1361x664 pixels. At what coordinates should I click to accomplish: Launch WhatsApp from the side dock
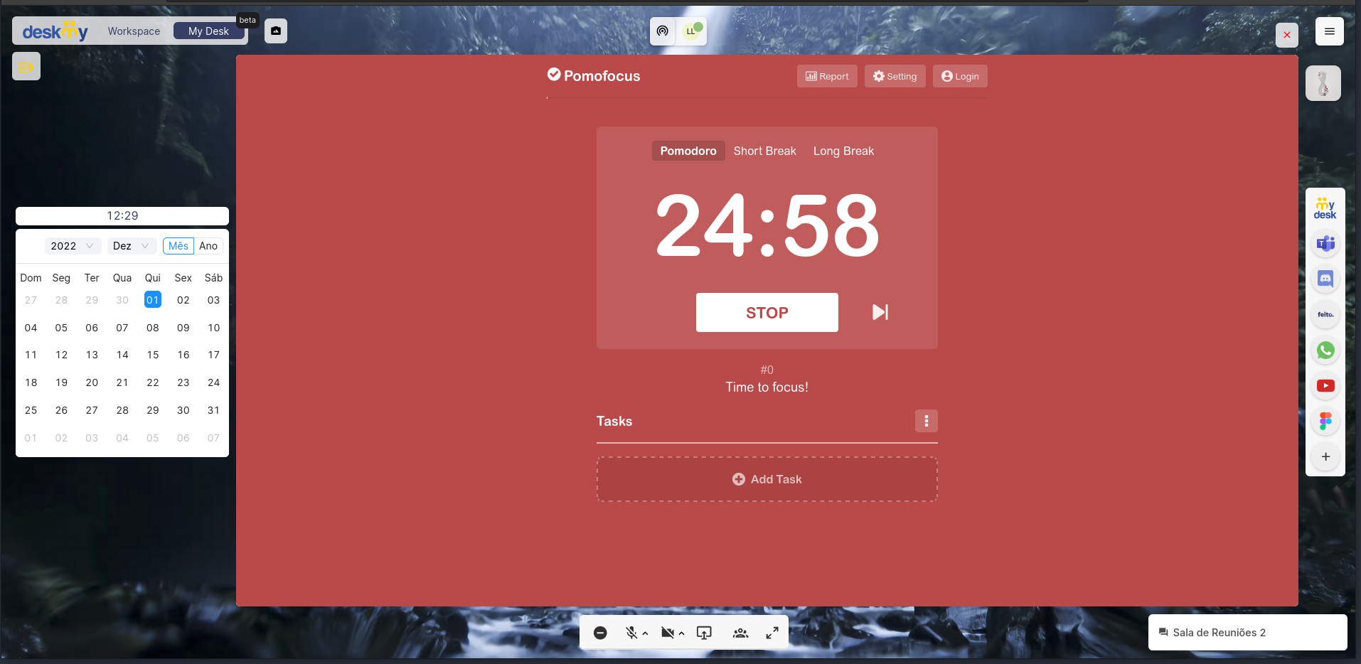[1325, 350]
